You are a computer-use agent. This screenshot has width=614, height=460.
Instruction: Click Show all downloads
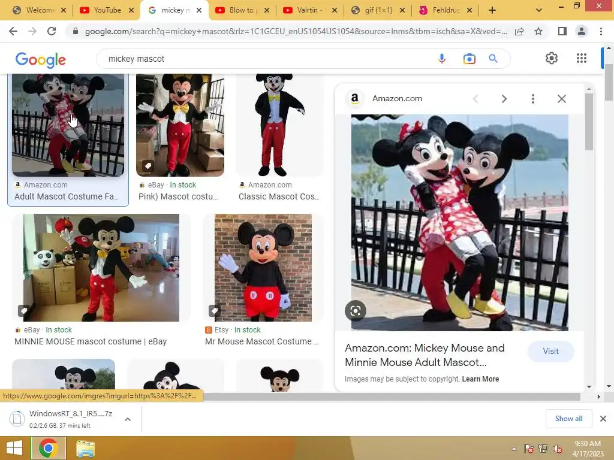(568, 419)
